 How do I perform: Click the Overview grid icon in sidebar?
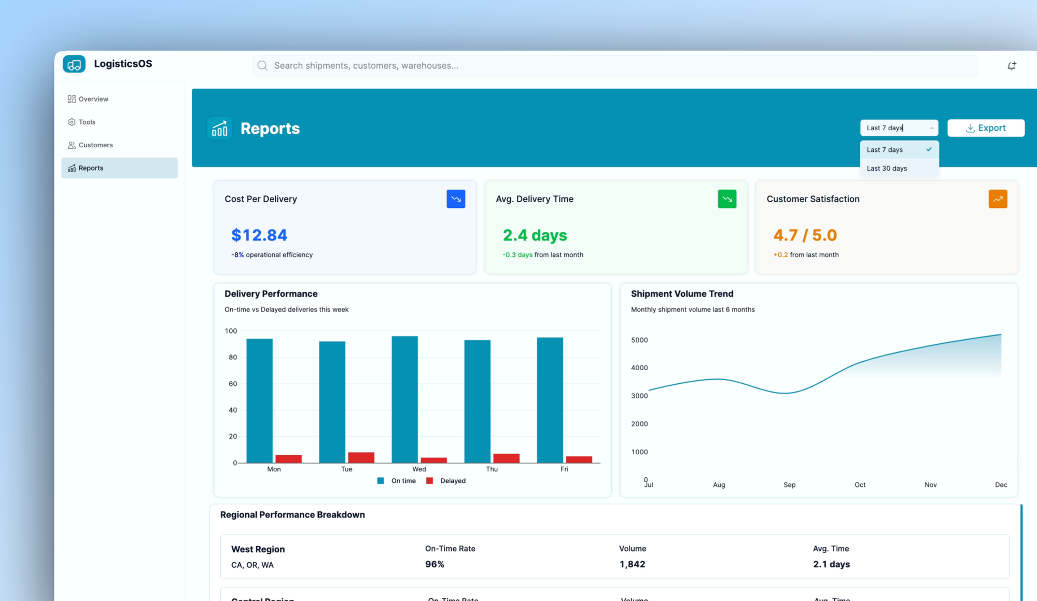pyautogui.click(x=72, y=99)
